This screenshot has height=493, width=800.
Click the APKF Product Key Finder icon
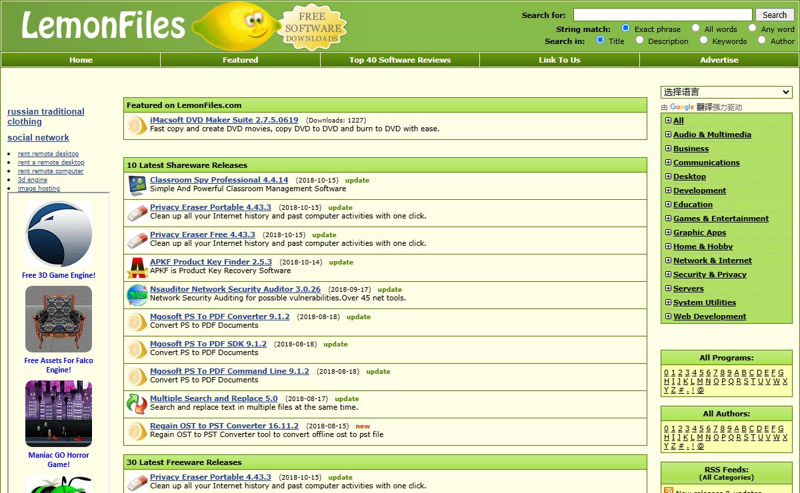click(137, 267)
